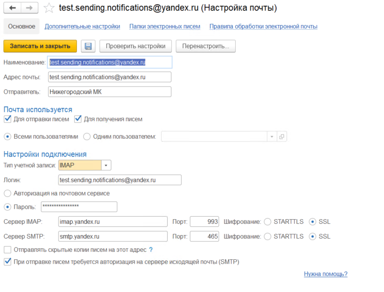Open the account type IMAP dropdown
The width and height of the screenshot is (384, 292).
[106, 165]
